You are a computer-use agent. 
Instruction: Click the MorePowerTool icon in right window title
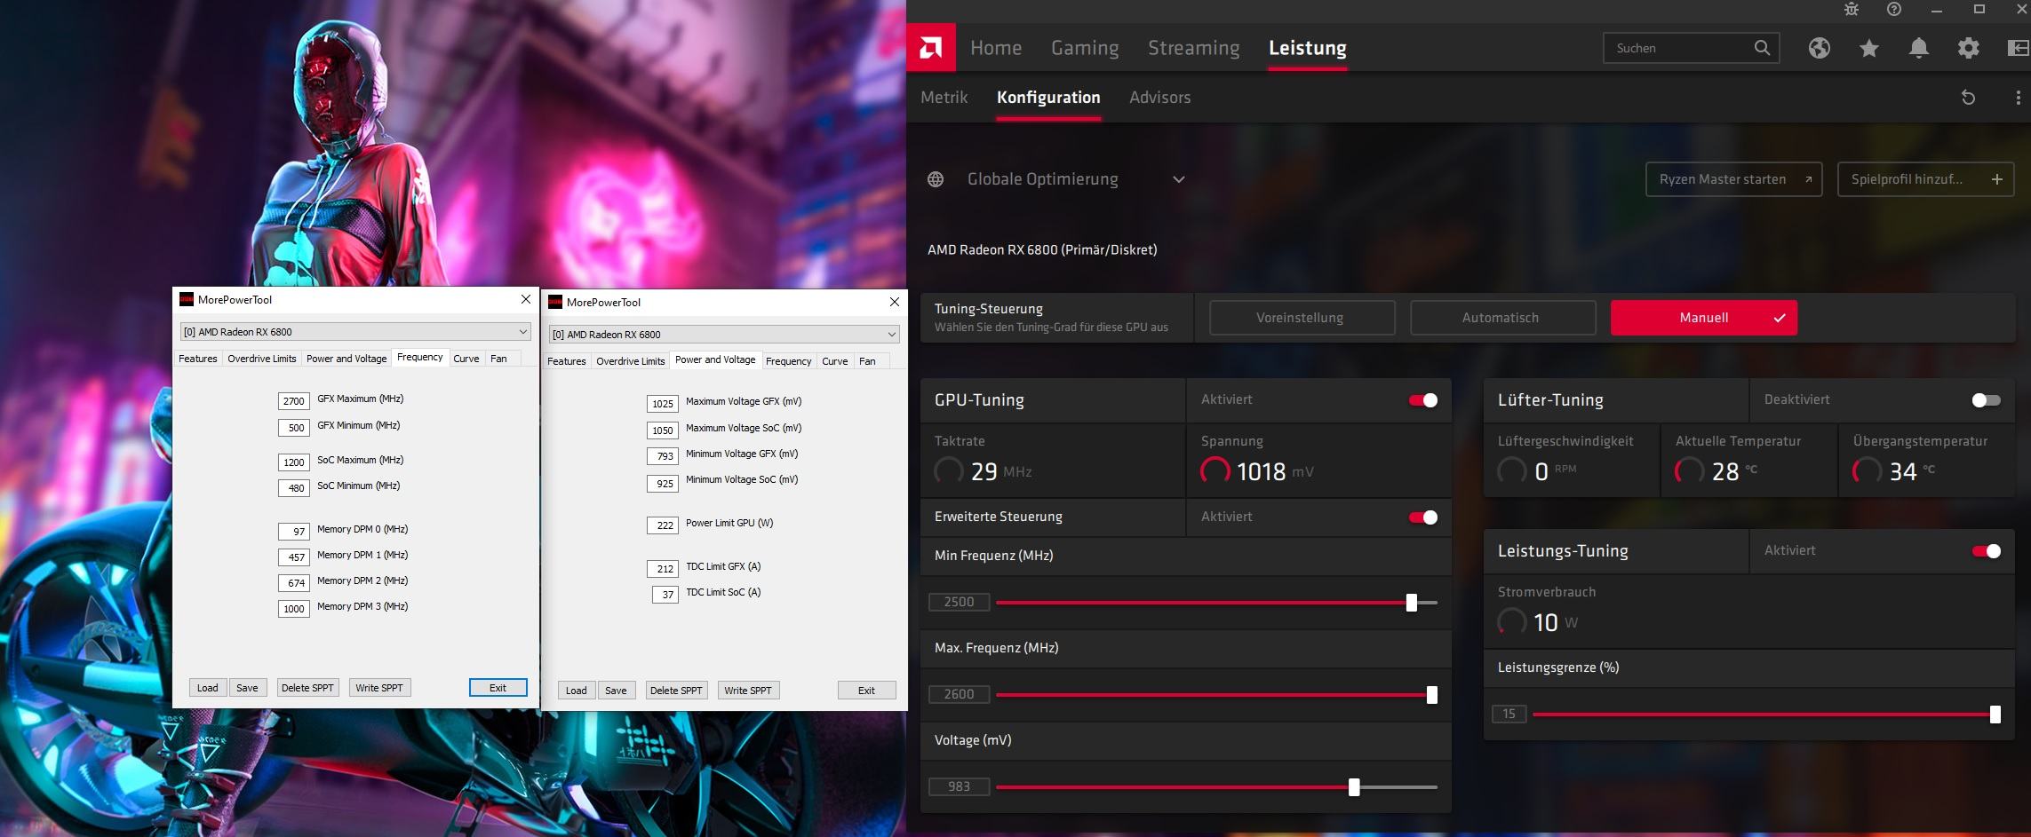[x=555, y=302]
